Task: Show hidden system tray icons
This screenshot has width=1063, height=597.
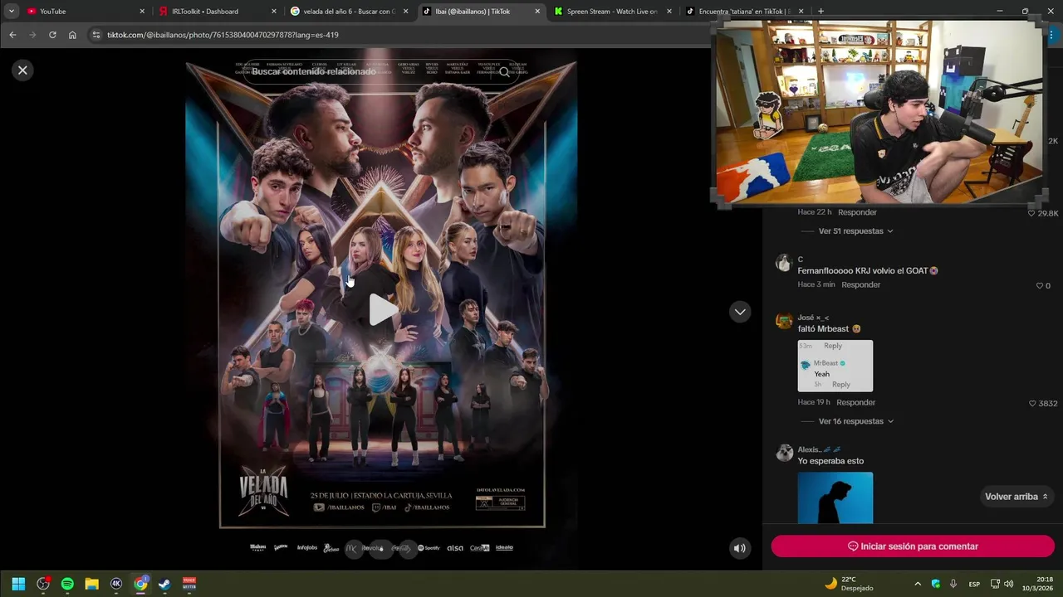Action: 918,584
